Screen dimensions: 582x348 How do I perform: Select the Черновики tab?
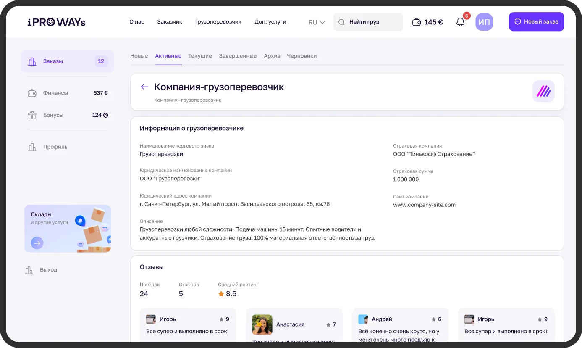tap(301, 56)
